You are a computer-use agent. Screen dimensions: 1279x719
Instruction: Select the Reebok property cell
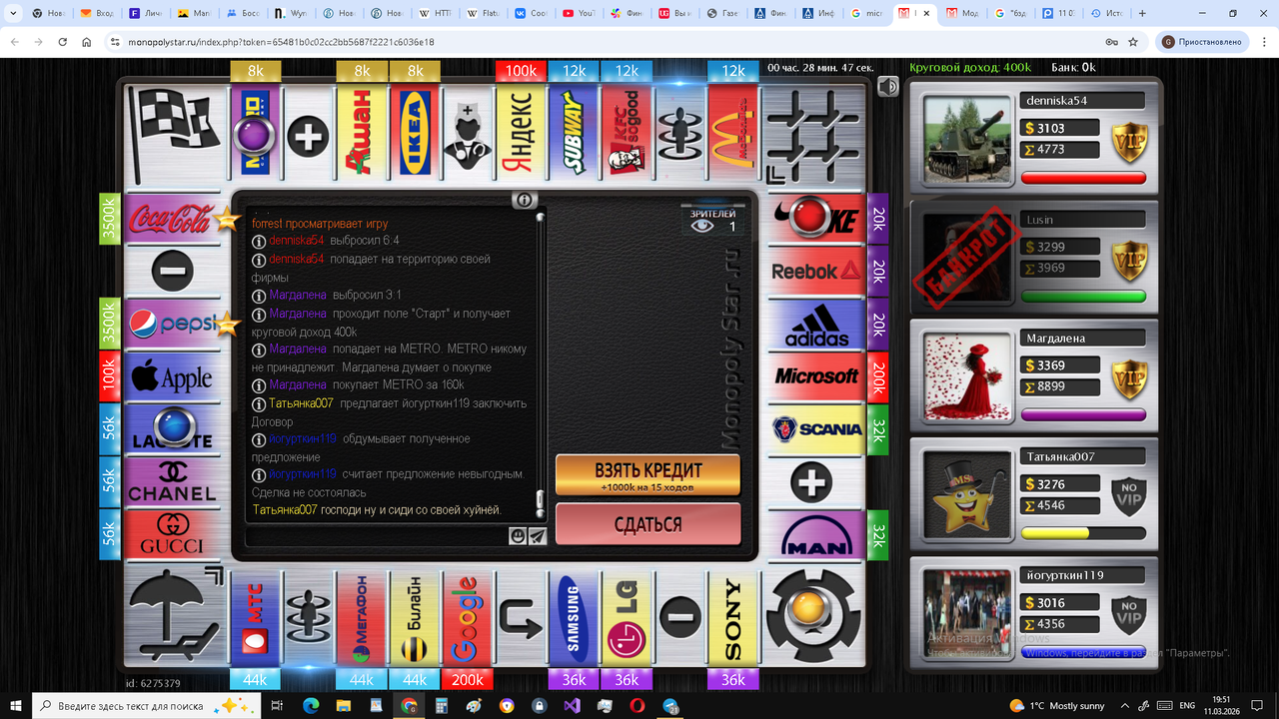pyautogui.click(x=816, y=271)
